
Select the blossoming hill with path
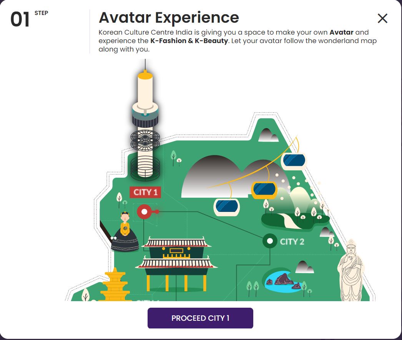tap(295, 208)
